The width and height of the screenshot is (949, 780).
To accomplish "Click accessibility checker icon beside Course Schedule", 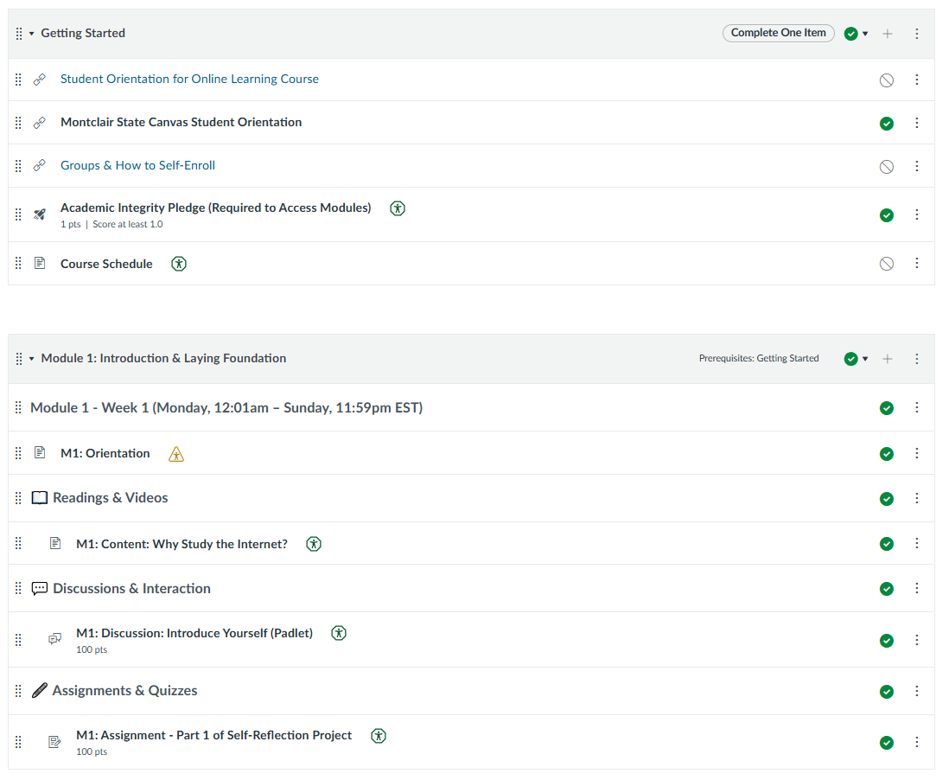I will 179,264.
